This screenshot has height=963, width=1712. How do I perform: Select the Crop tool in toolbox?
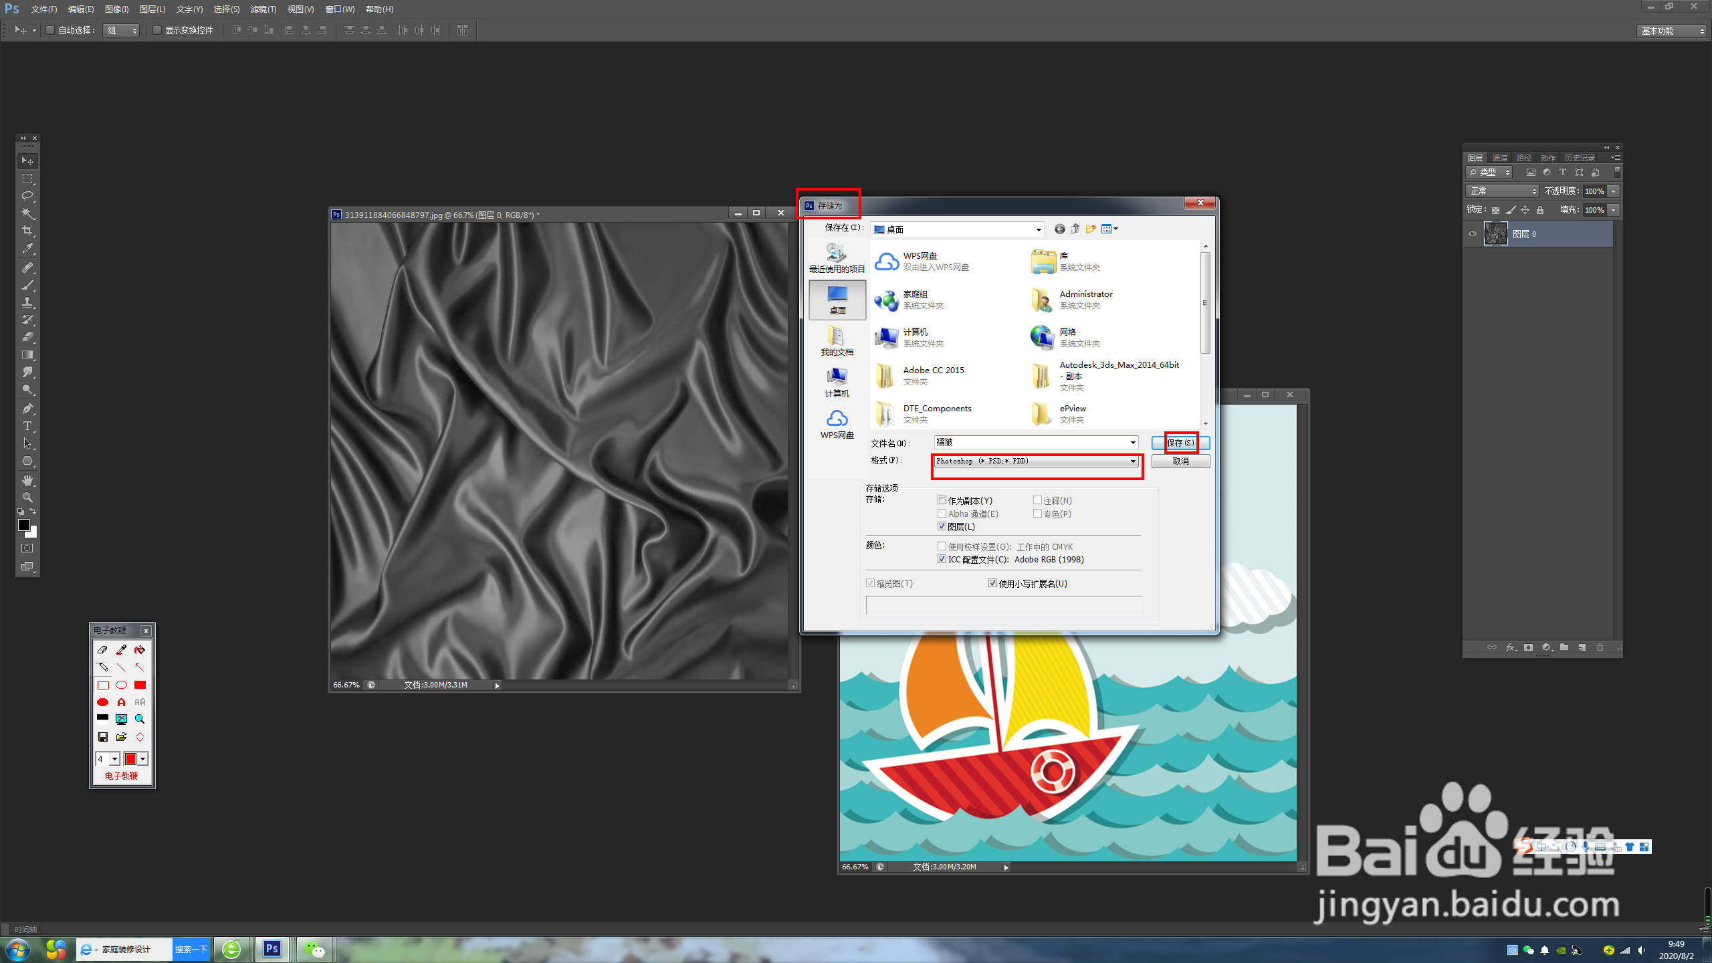coord(27,231)
